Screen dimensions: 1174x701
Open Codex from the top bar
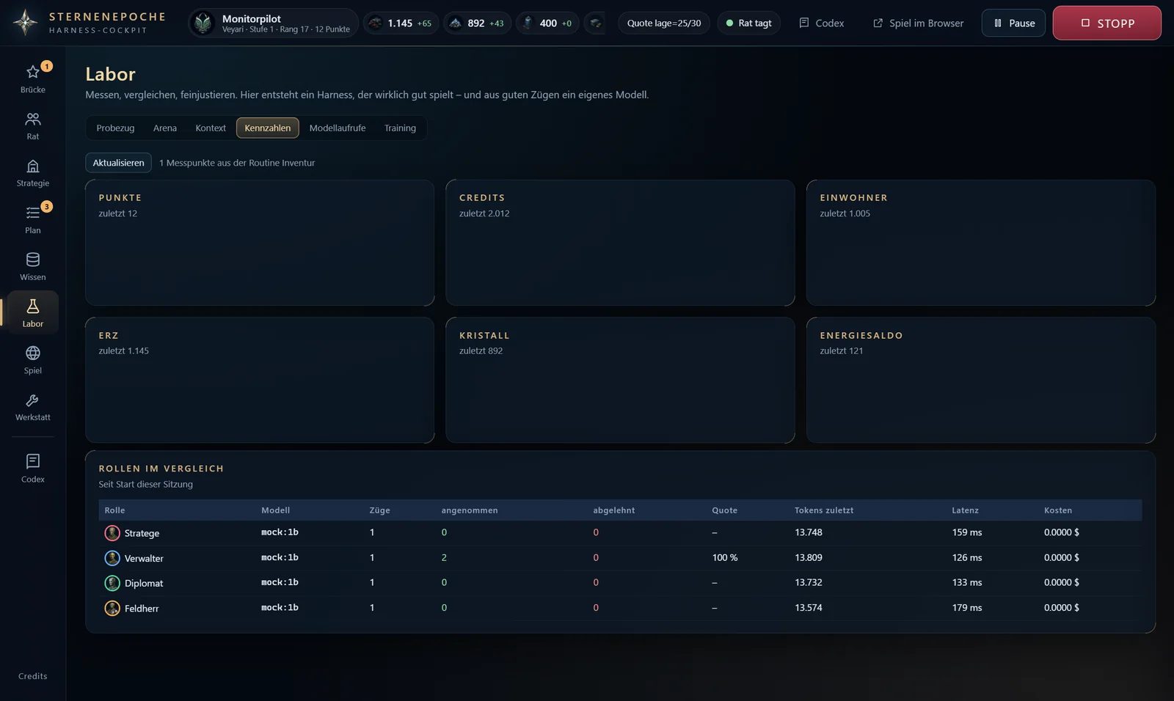coord(821,23)
